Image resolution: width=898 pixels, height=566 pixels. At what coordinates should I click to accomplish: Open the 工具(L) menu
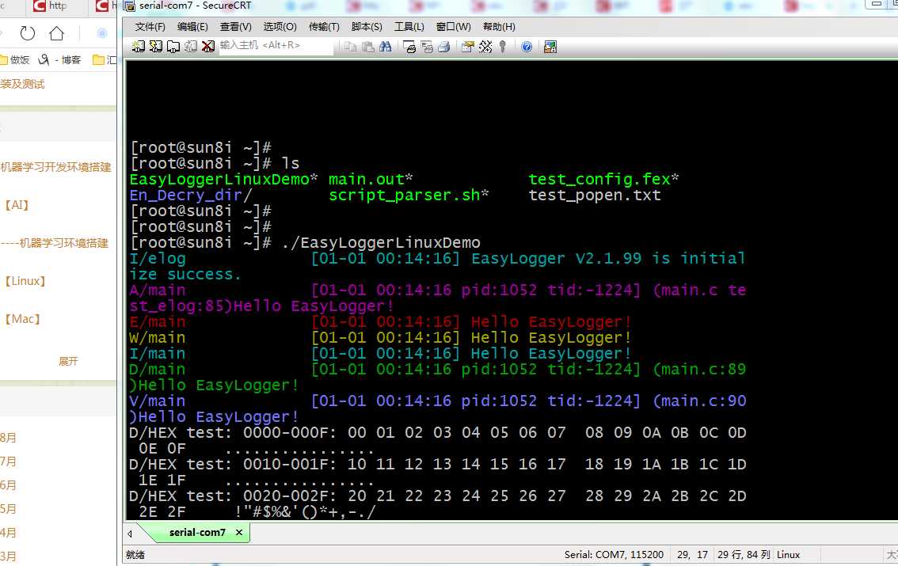[409, 27]
